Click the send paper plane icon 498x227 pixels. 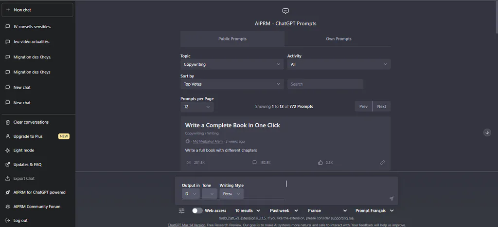point(391,198)
